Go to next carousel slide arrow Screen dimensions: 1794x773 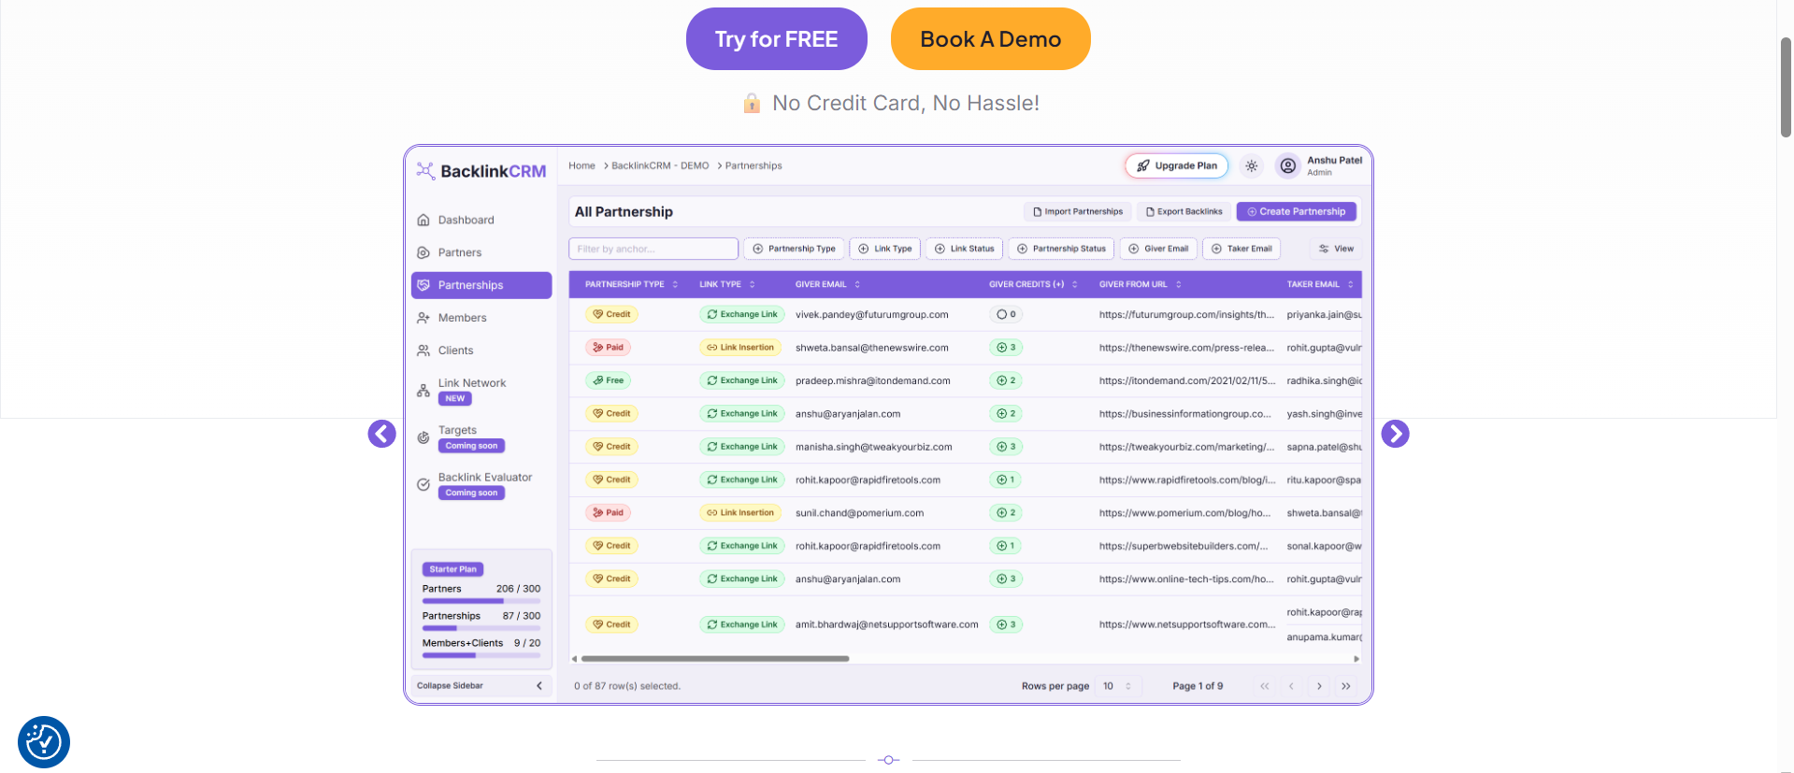click(x=1395, y=434)
